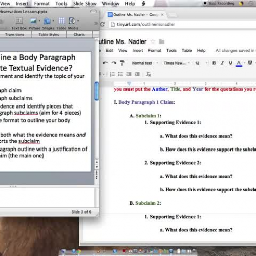Open the Times New font dropdown
The height and width of the screenshot is (256, 256).
click(x=177, y=63)
